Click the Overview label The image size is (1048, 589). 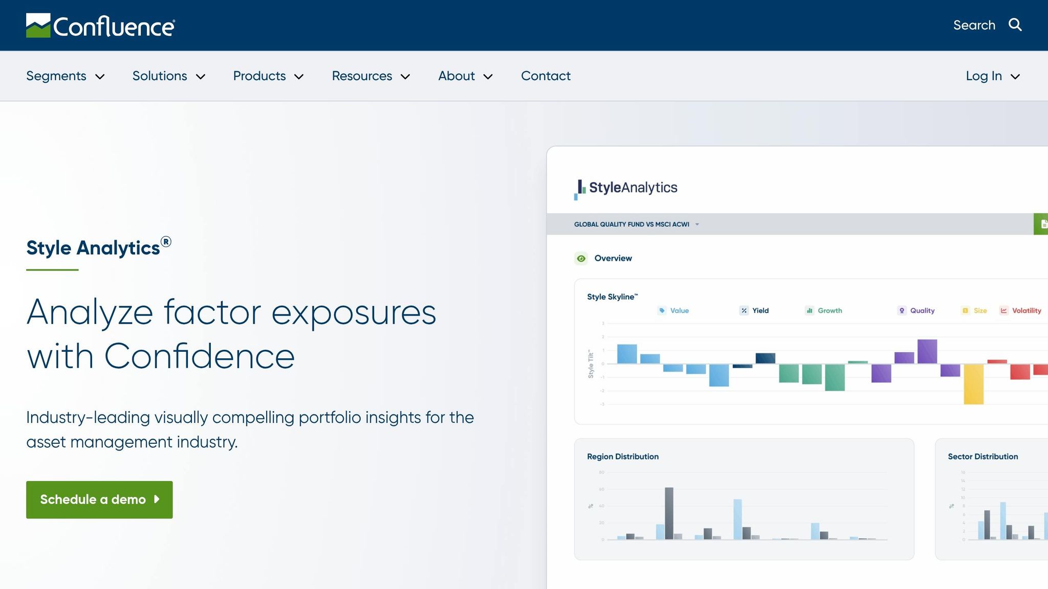pyautogui.click(x=613, y=259)
